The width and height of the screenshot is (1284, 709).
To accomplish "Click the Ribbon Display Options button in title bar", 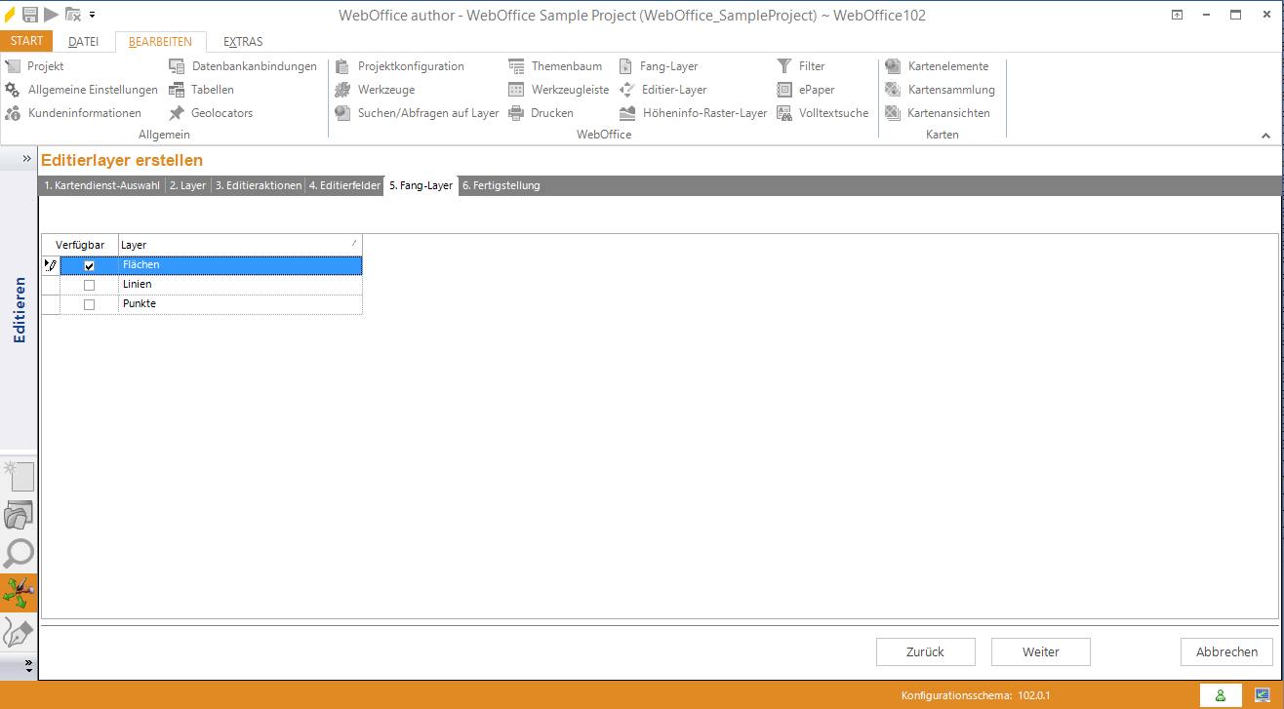I will pyautogui.click(x=1178, y=15).
